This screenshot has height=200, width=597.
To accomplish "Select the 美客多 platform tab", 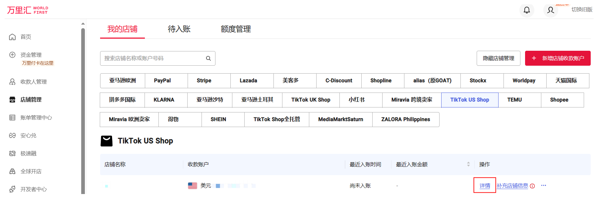I will coord(295,81).
